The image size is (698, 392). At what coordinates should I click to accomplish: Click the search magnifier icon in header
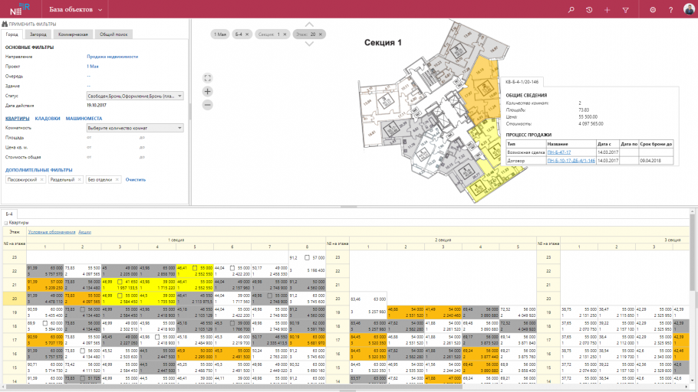coord(570,10)
